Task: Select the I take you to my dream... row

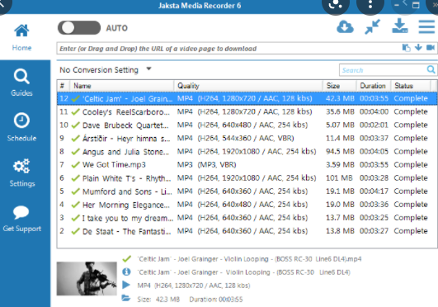Action: (247, 218)
